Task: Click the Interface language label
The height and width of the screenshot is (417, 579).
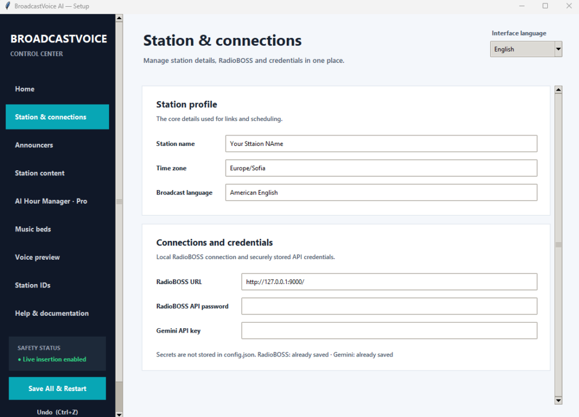Action: pyautogui.click(x=519, y=33)
